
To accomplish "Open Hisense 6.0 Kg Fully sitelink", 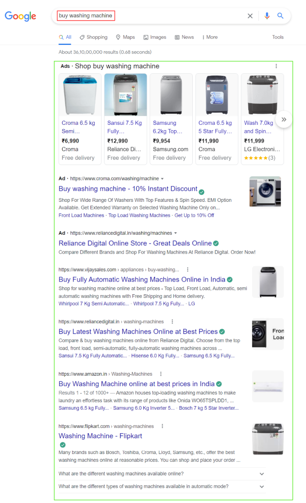I will [155, 356].
